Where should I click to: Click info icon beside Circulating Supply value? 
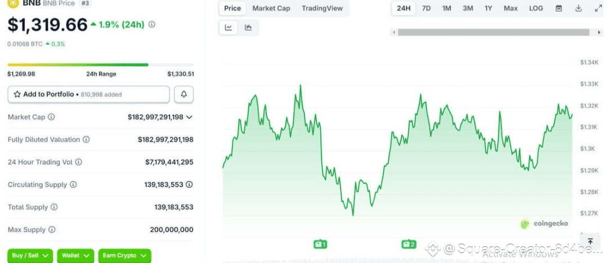point(189,184)
